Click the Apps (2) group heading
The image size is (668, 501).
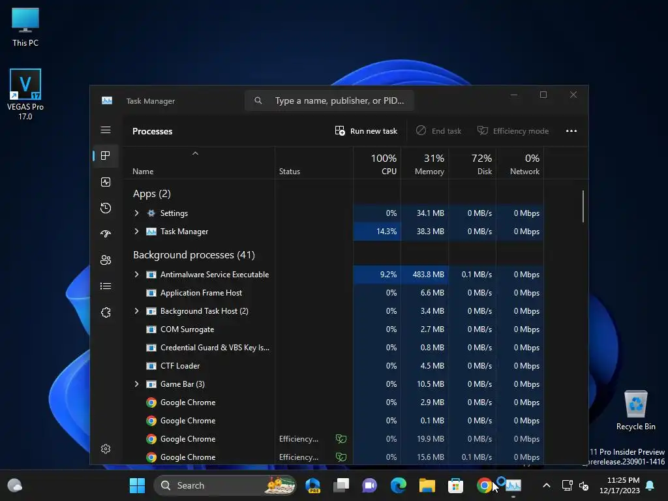(151, 194)
